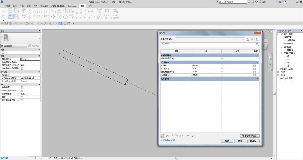Image resolution: width=303 pixels, height=160 pixels.
Task: Toggle the lock checkbox for R1 parameter
Action: (x=254, y=69)
